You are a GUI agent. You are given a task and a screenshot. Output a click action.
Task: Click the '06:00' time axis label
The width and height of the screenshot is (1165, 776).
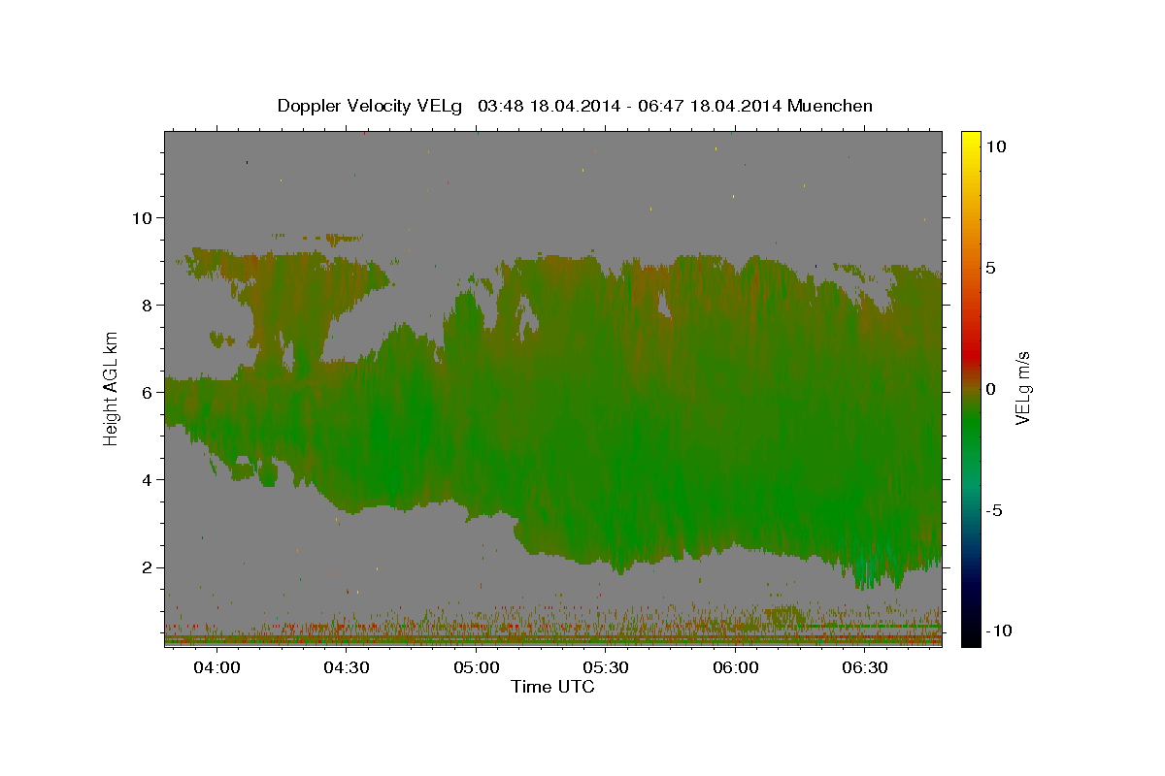point(736,668)
